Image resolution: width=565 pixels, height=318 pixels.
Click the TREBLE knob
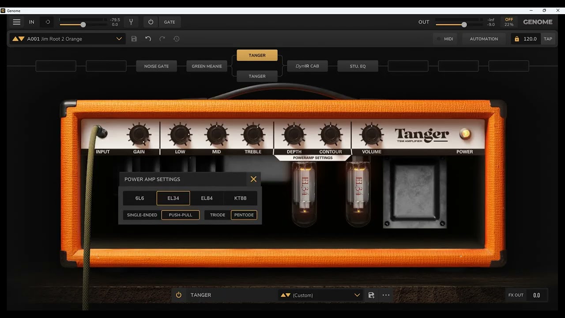pos(253,135)
